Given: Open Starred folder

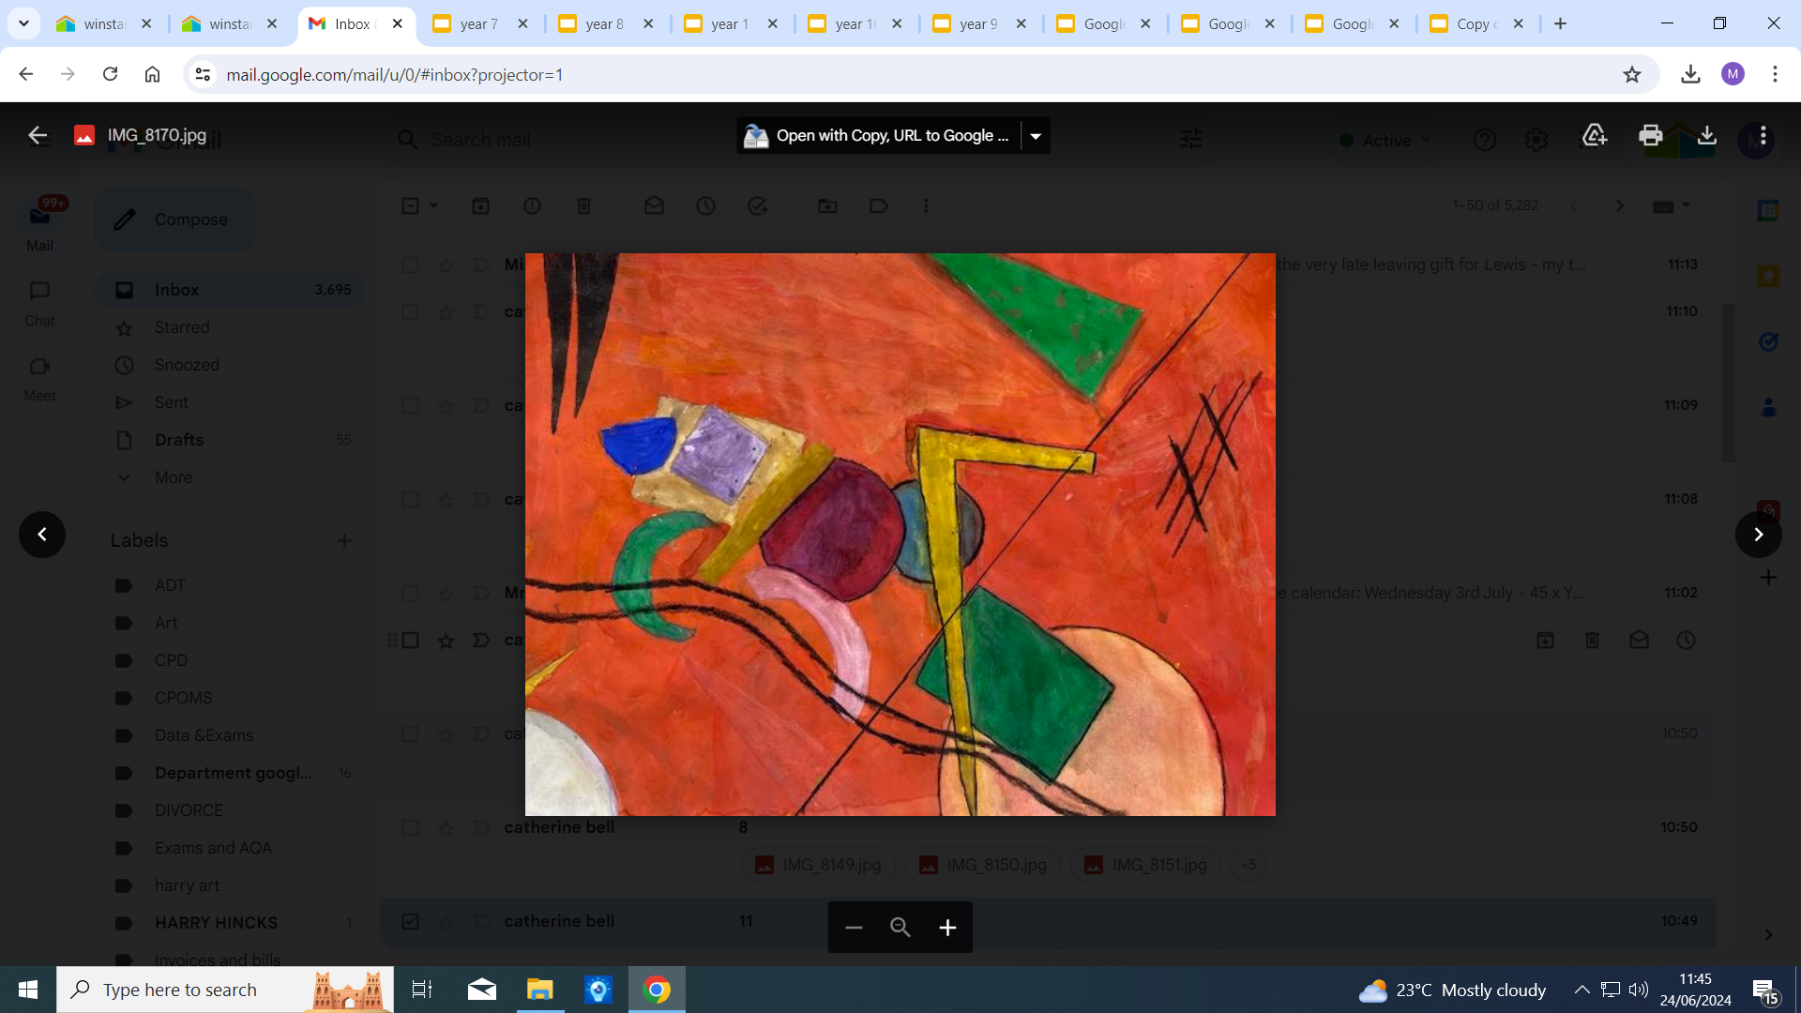Looking at the screenshot, I should (x=182, y=327).
